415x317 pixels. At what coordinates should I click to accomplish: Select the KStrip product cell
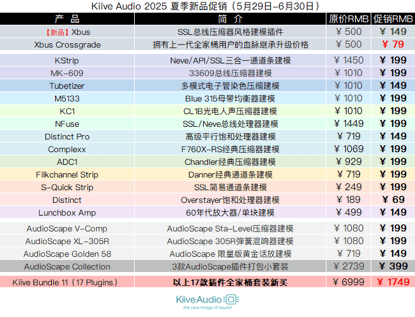pyautogui.click(x=67, y=60)
